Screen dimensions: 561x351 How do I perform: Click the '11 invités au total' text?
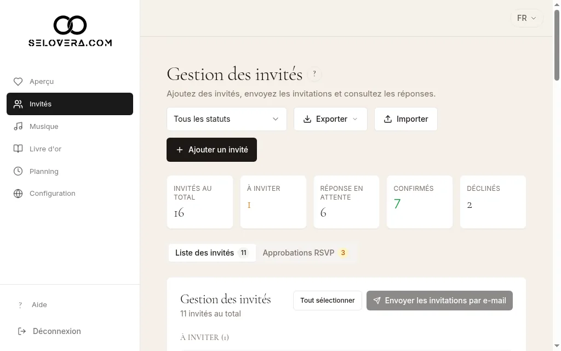click(x=210, y=314)
